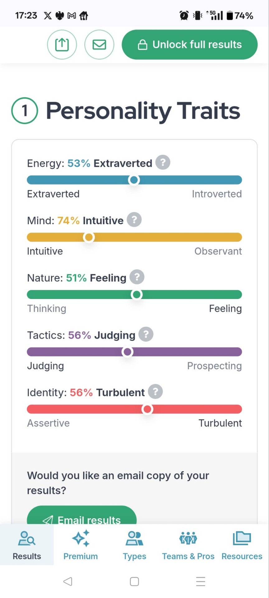Open help for Nature trait
269x598 pixels.
click(x=137, y=277)
